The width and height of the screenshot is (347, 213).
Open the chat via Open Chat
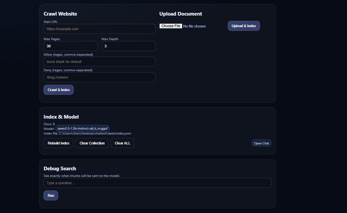[261, 143]
